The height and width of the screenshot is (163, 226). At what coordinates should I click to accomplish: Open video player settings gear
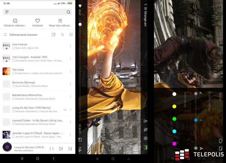point(146,138)
